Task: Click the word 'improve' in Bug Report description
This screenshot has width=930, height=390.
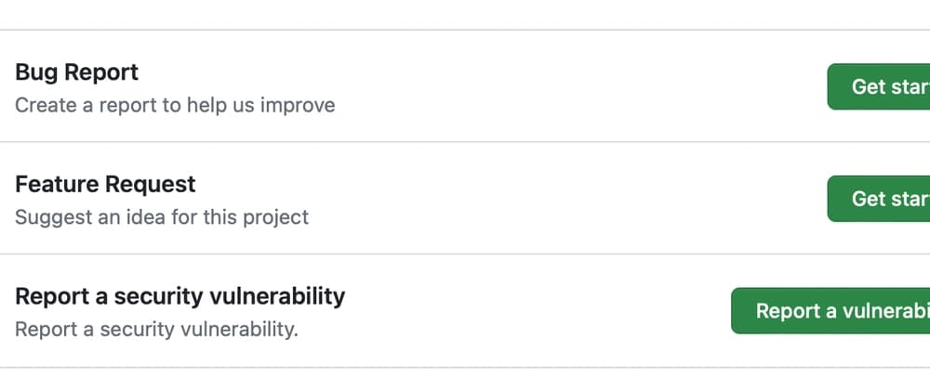Action: 298,105
